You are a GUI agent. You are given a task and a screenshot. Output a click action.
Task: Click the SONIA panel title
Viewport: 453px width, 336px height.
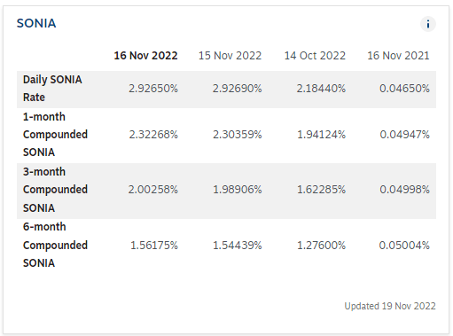[36, 23]
